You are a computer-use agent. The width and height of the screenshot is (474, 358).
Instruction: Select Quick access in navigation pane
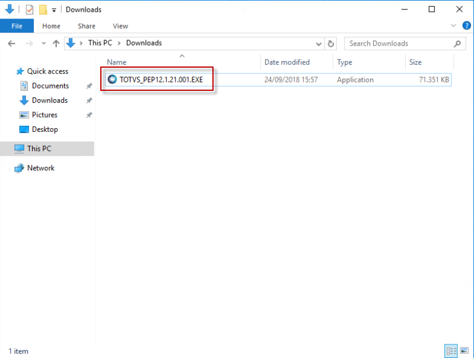47,71
